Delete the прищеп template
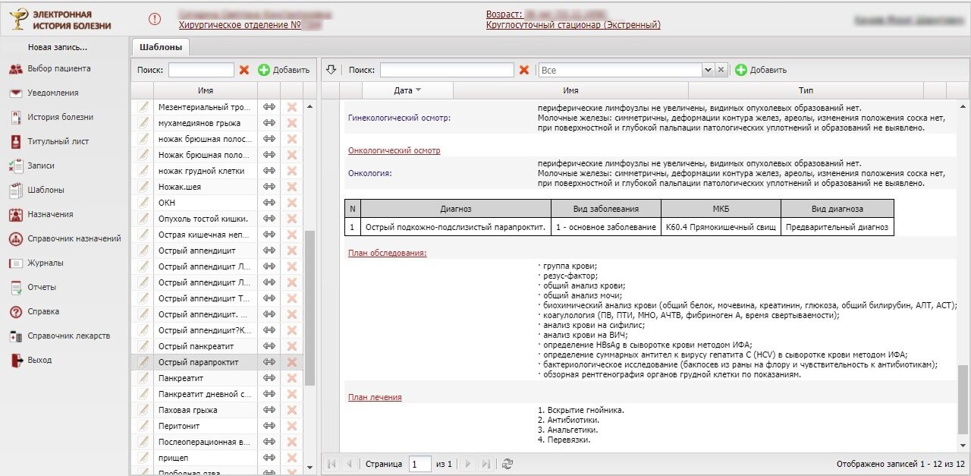971x476 pixels. [x=291, y=458]
